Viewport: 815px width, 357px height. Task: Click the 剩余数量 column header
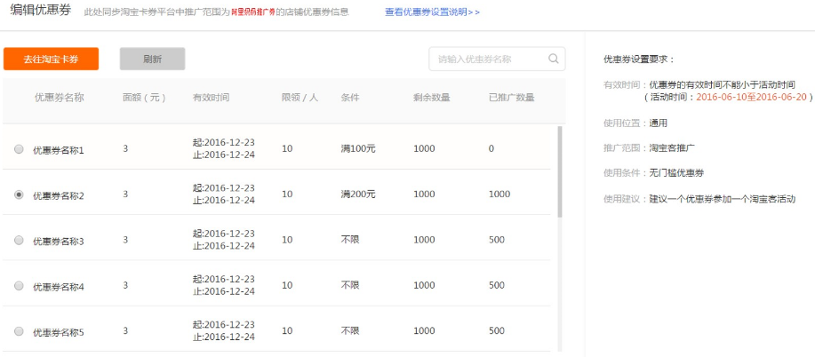coord(431,97)
